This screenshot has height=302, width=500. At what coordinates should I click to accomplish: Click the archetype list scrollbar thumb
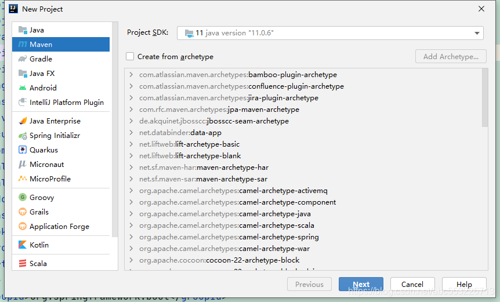485,97
